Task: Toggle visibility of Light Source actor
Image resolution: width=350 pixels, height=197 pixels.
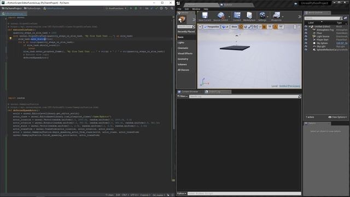Action: click(306, 37)
